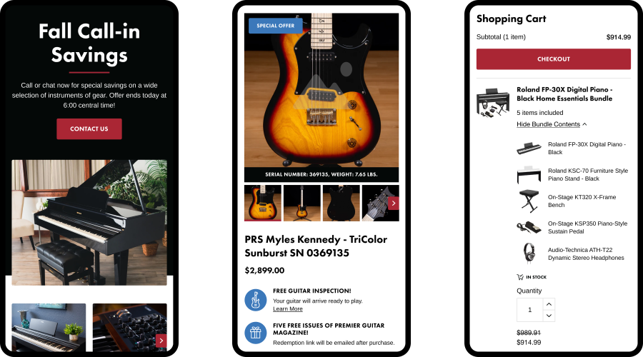Open the Roland FP-30X bundle title link
Screen dimensions: 643x357
pos(564,94)
